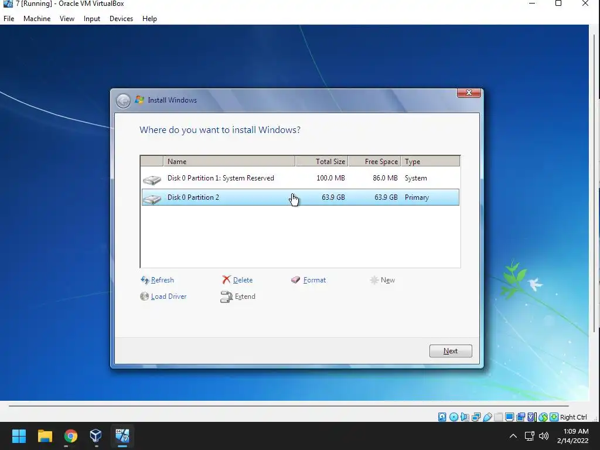Open the VirtualBox Manager taskbar icon
This screenshot has width=600, height=450.
(96, 436)
